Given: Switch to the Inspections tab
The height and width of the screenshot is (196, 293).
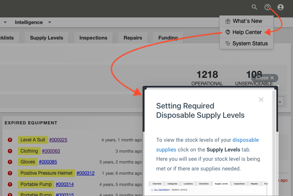Looking at the screenshot, I should tap(93, 38).
